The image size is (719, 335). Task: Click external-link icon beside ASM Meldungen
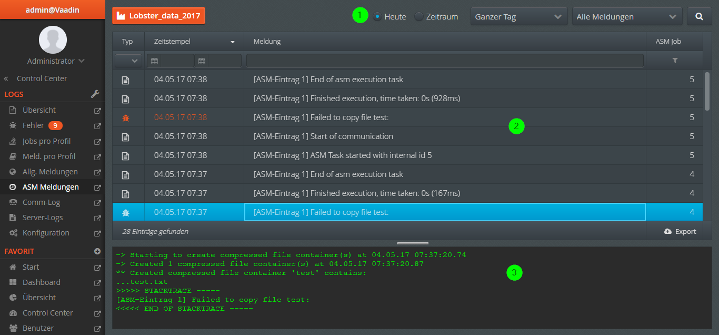click(x=97, y=188)
